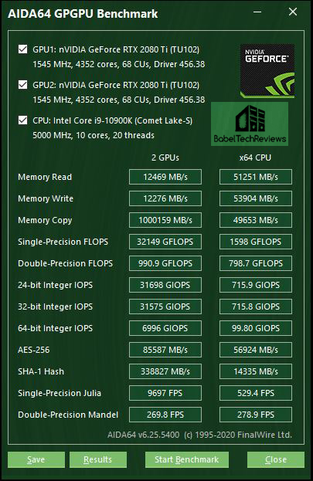Click the 2 GPUs Memory Copy result box
The image size is (313, 481).
(x=165, y=220)
